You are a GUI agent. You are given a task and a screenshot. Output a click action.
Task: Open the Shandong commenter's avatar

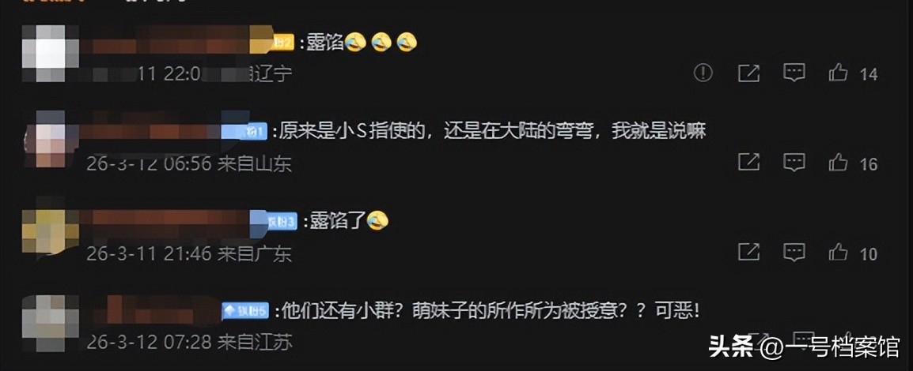click(x=50, y=139)
